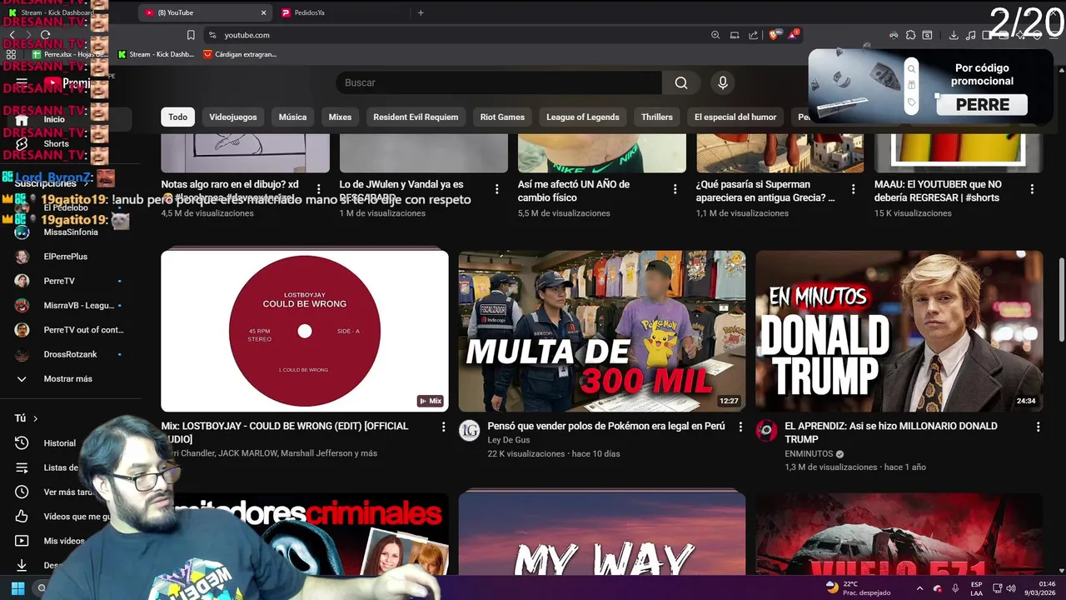Open a new browser tab with plus
Screen dimensions: 1066x600
pos(421,12)
